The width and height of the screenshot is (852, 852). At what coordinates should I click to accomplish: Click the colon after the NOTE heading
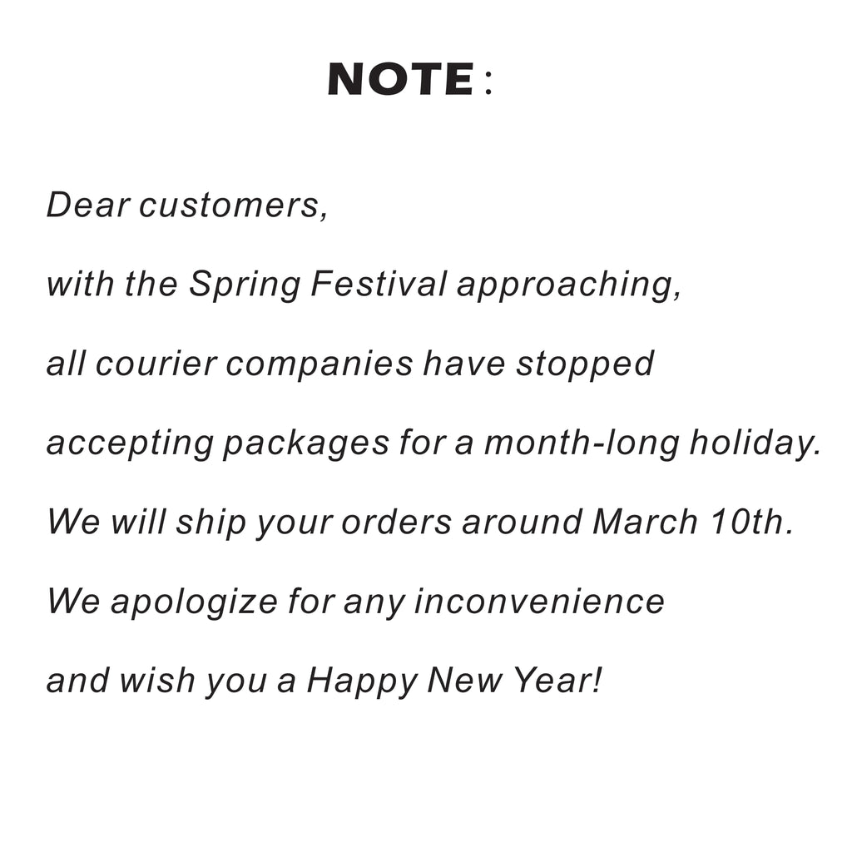pos(488,83)
